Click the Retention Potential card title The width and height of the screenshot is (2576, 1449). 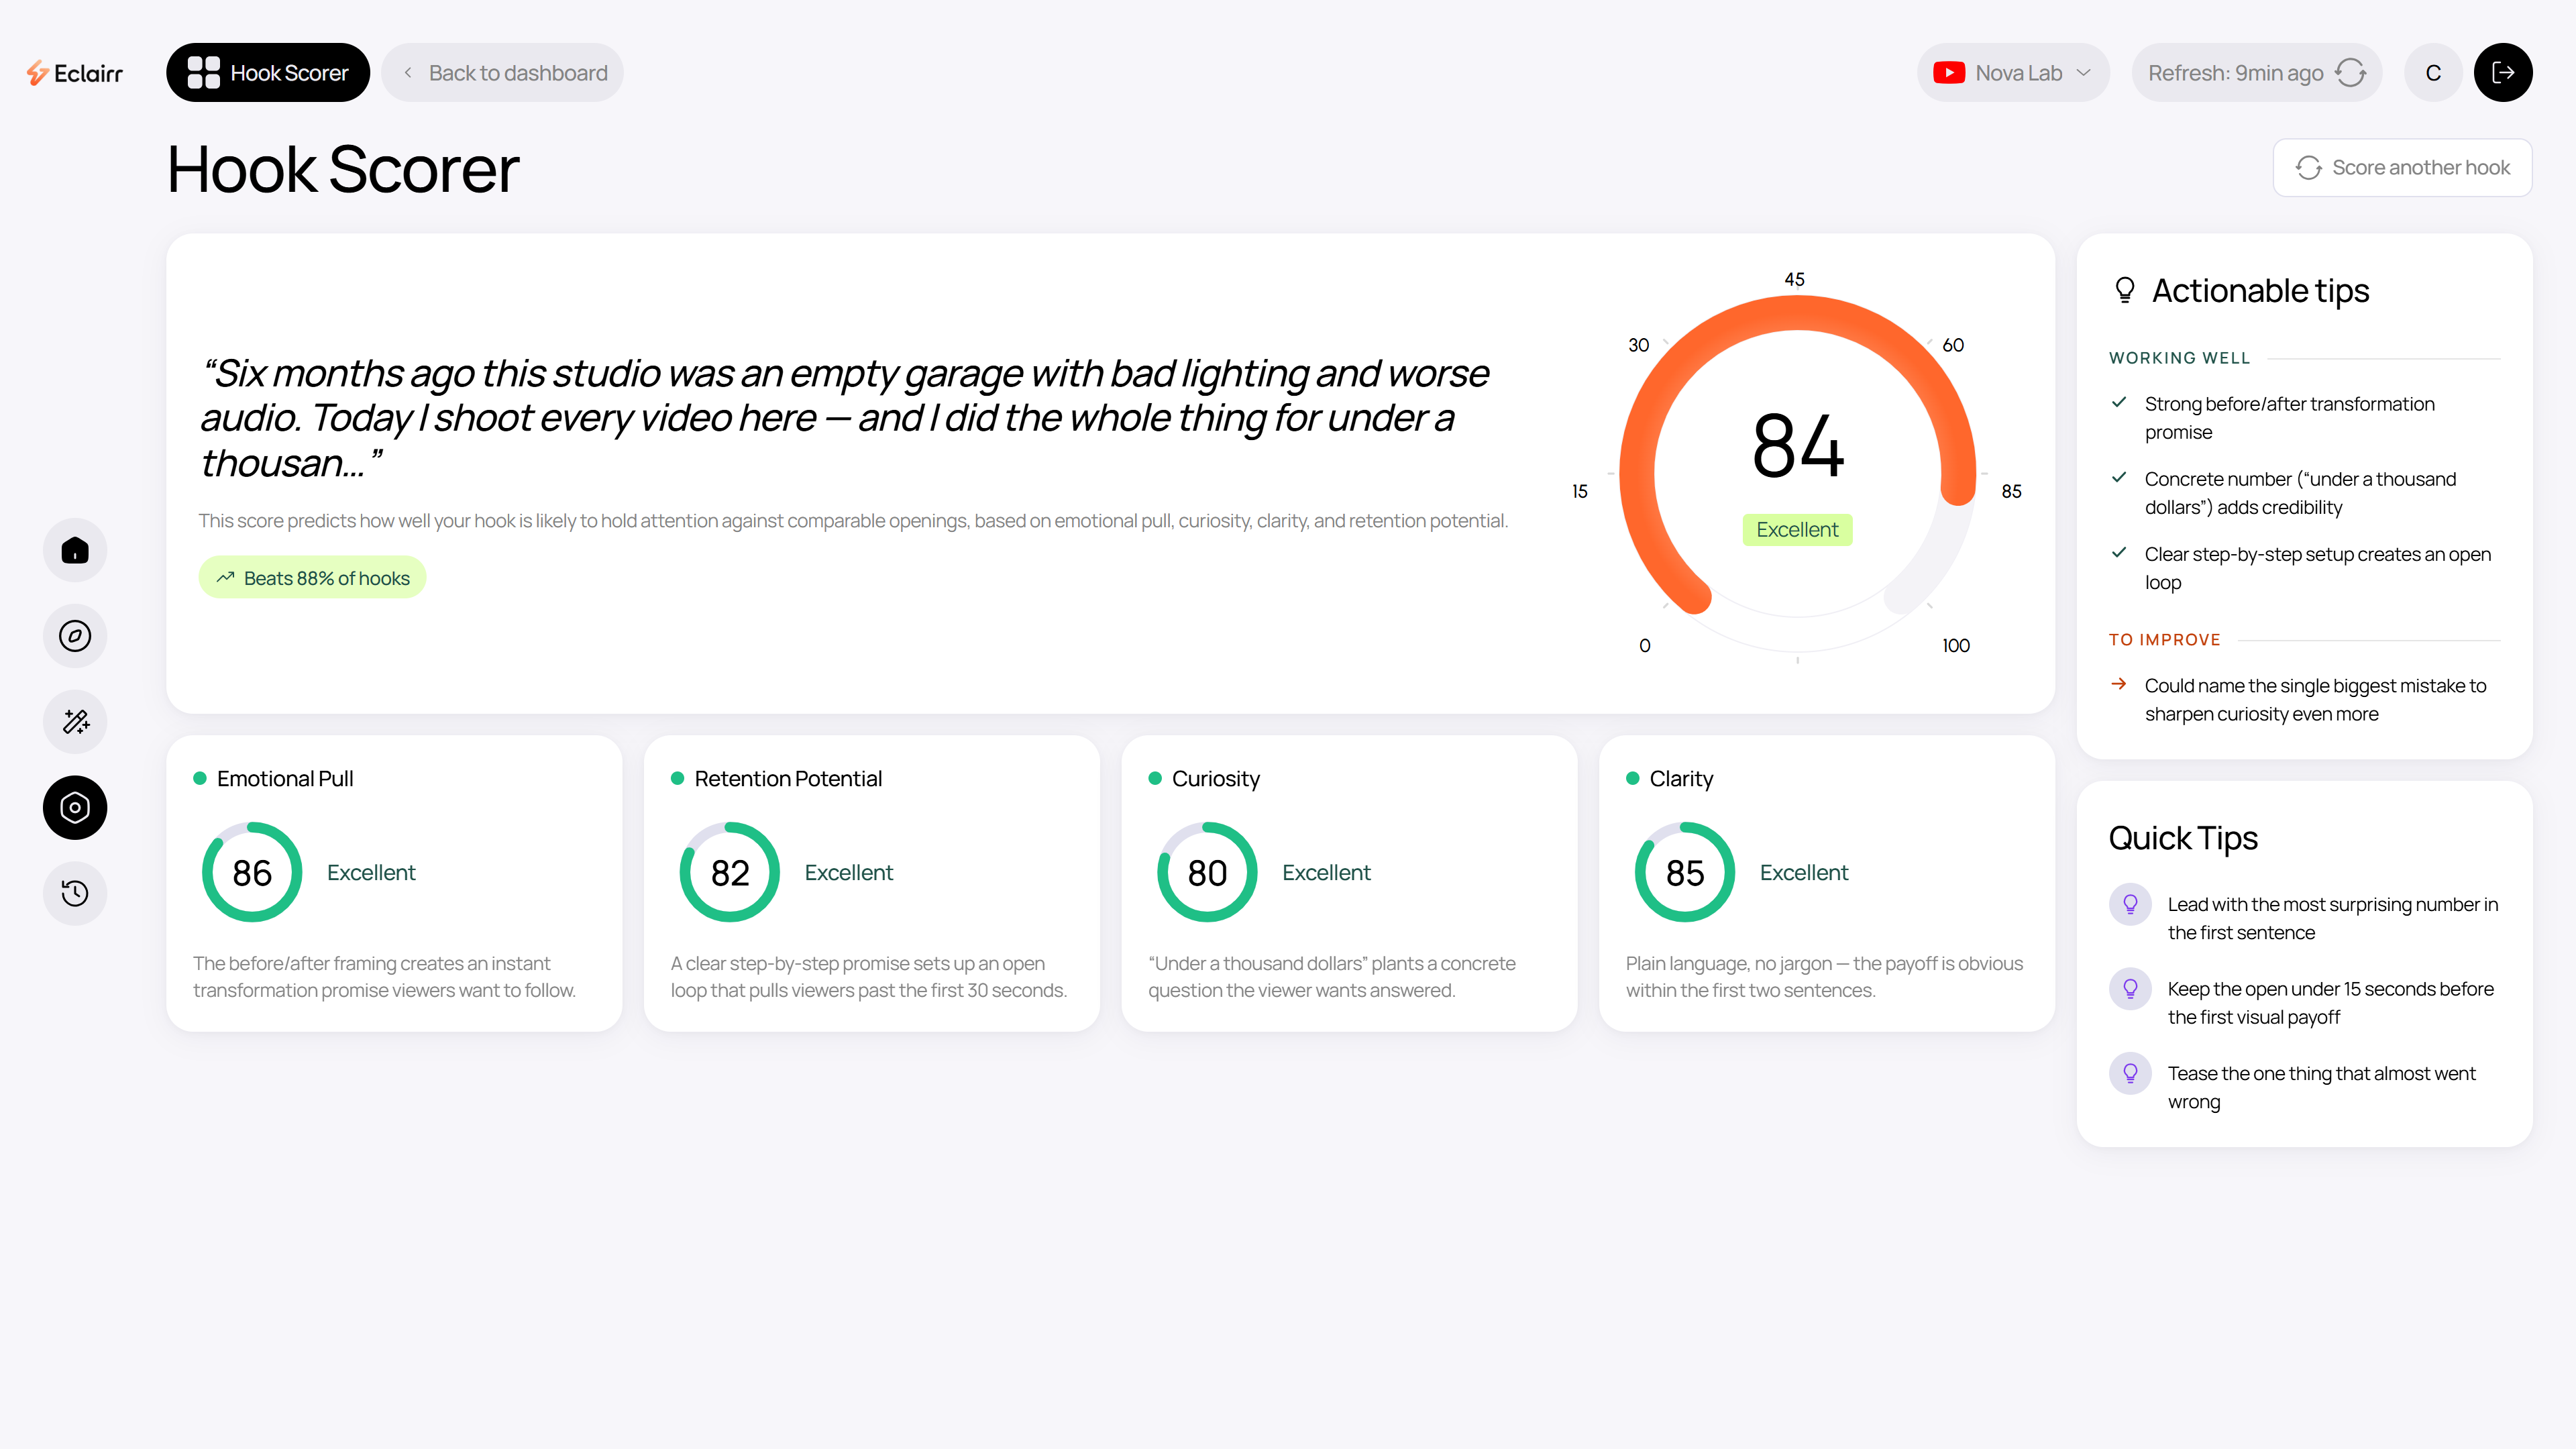[788, 778]
